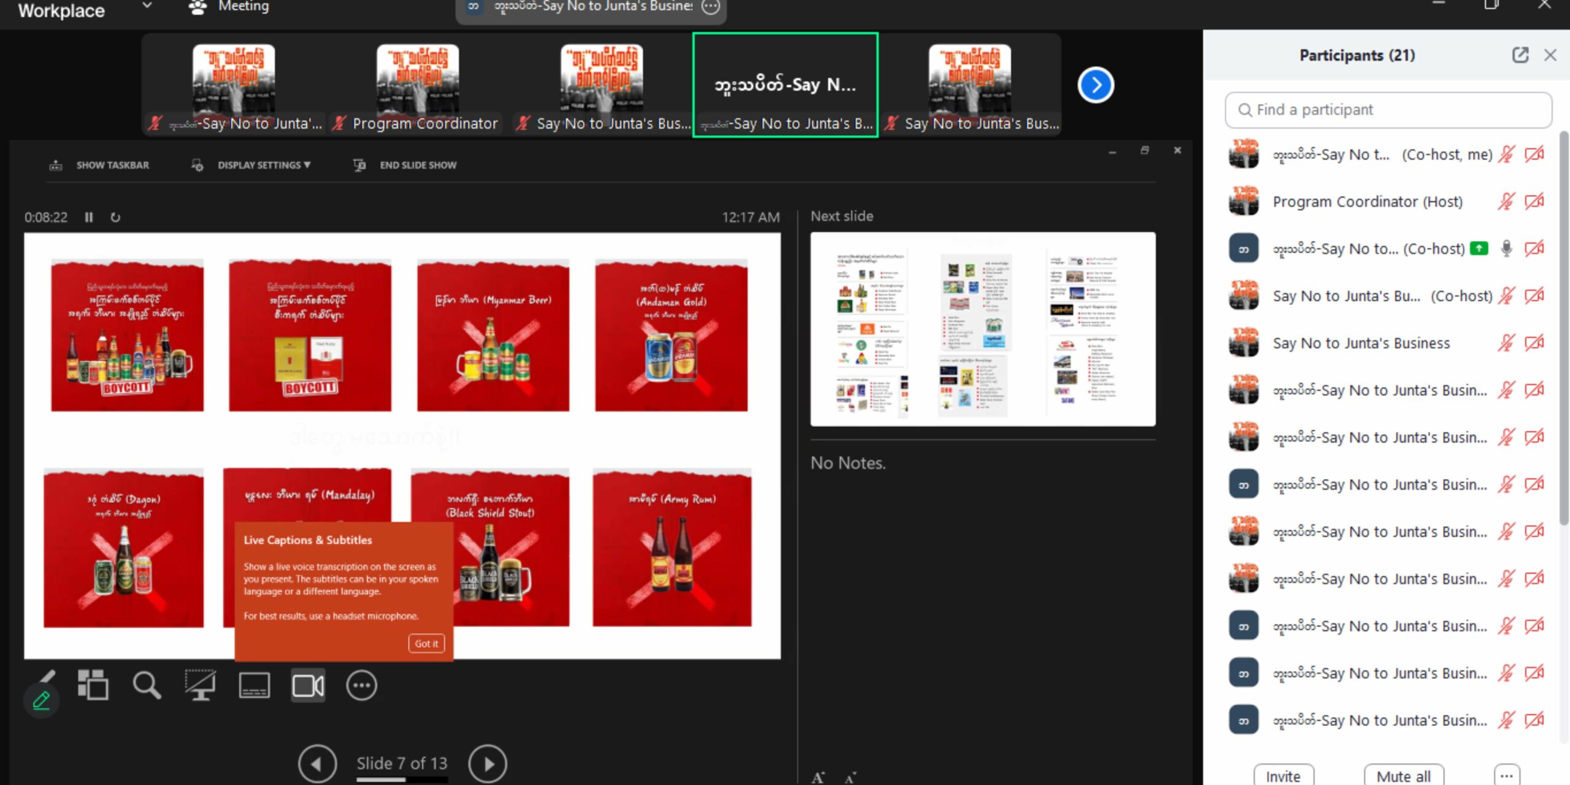Click the Mute all button
This screenshot has height=785, width=1570.
(1404, 775)
